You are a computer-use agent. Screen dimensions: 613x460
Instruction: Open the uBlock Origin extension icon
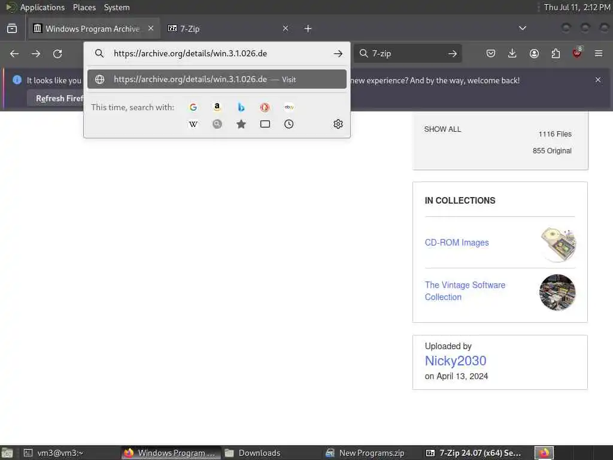pyautogui.click(x=577, y=53)
